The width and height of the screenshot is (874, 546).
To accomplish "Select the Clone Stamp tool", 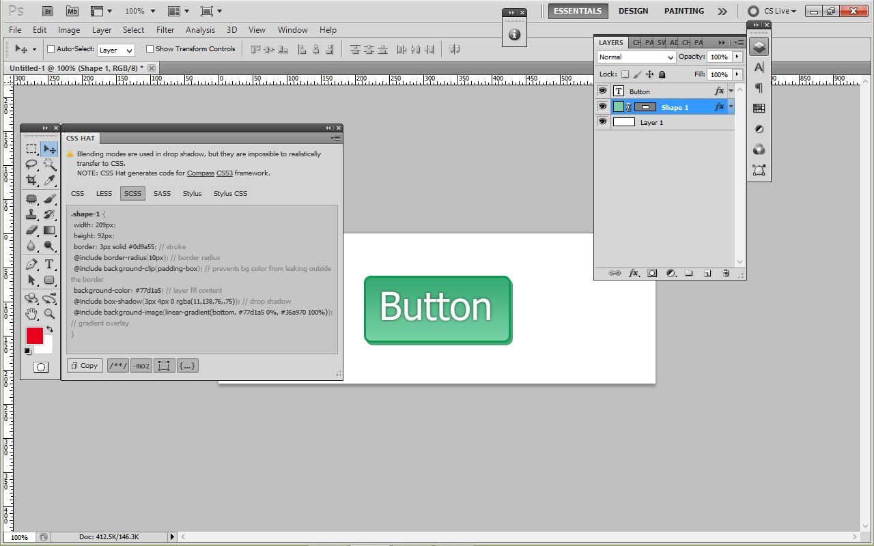I will (31, 214).
